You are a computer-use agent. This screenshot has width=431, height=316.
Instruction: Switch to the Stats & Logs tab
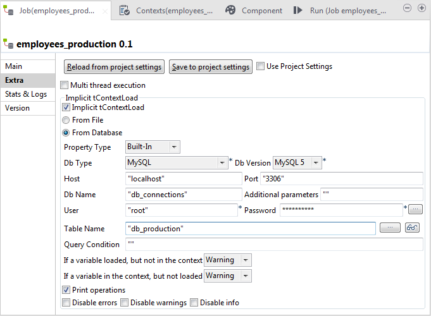pyautogui.click(x=26, y=94)
